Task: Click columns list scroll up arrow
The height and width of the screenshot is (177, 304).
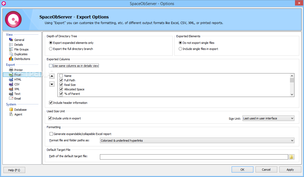Action: pos(292,76)
